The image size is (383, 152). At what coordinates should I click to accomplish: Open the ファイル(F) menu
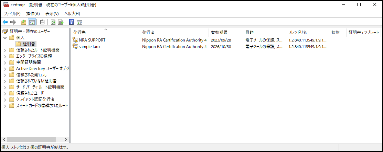click(12, 13)
